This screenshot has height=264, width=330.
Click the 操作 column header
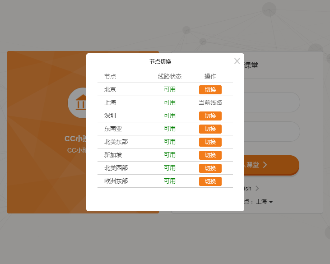tap(210, 76)
